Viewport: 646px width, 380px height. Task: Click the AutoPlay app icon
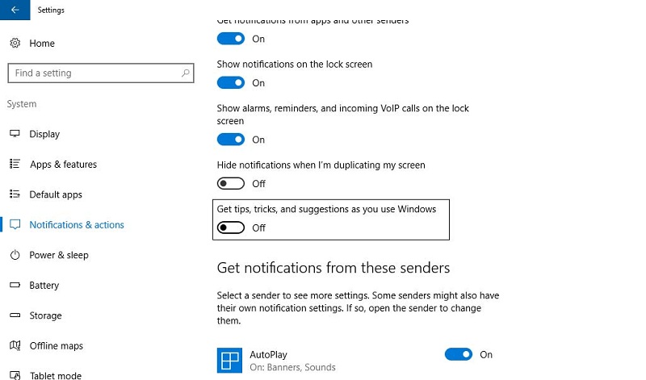pos(229,359)
